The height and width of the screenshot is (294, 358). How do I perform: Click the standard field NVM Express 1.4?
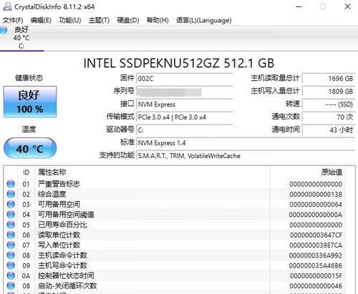[246, 143]
